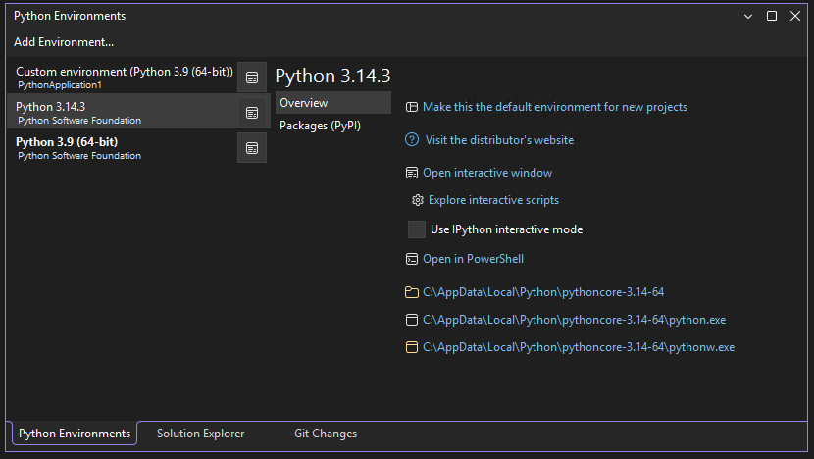Open the Explore interactive scripts link
This screenshot has width=814, height=459.
[493, 200]
